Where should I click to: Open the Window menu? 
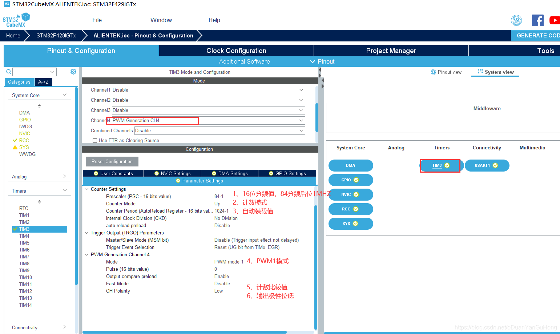[161, 20]
